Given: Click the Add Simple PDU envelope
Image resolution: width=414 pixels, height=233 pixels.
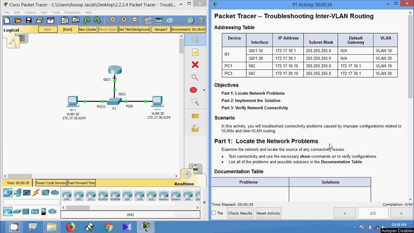Looking at the screenshot, I should [195, 116].
